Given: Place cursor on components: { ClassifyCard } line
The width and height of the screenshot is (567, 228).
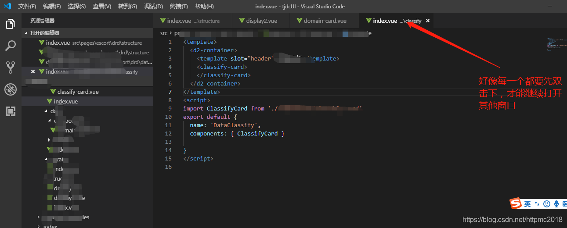Looking at the screenshot, I should tap(237, 134).
